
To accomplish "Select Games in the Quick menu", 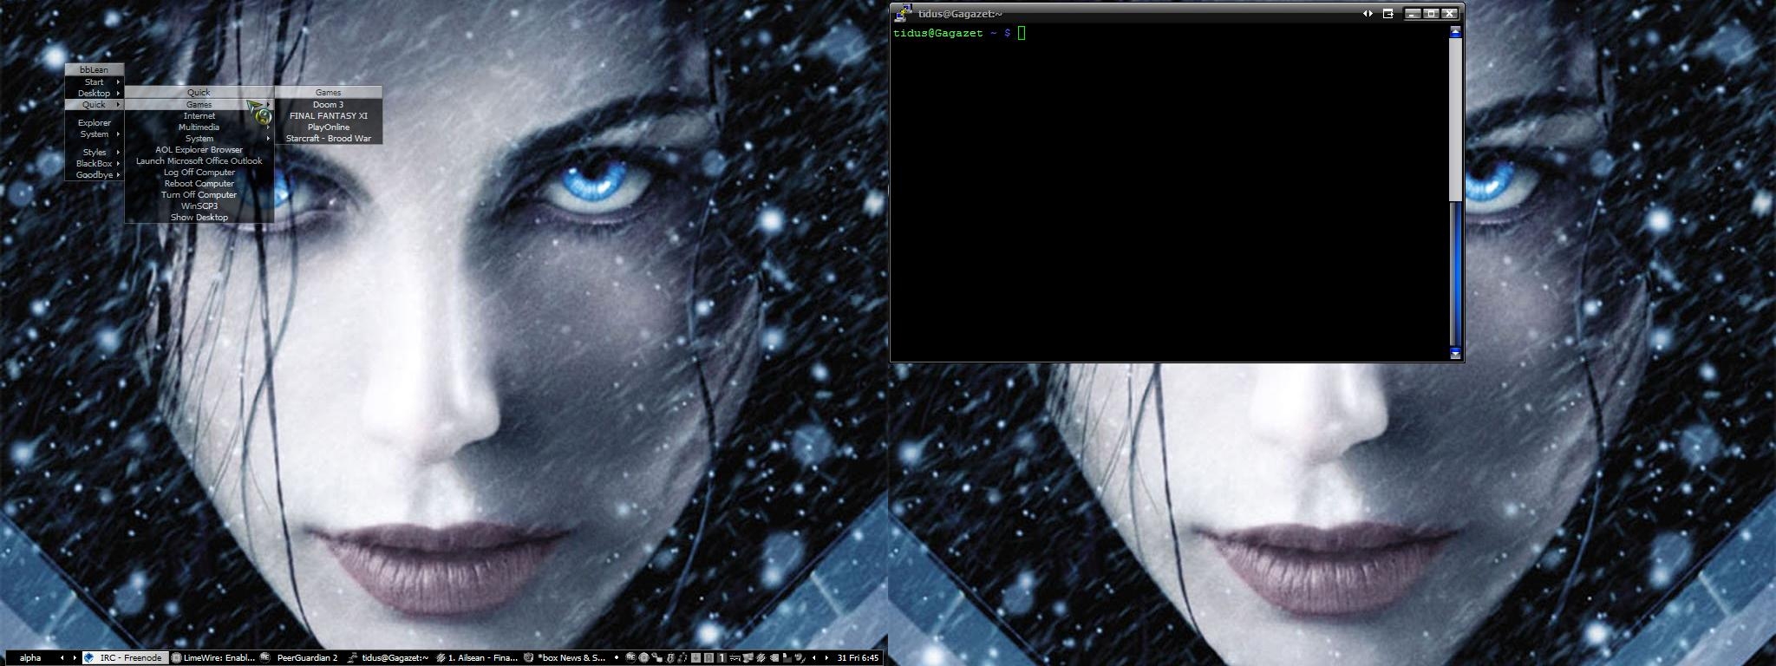I will point(199,104).
